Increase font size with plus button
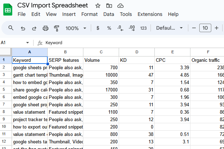This screenshot has height=149, width=224. point(217,28)
